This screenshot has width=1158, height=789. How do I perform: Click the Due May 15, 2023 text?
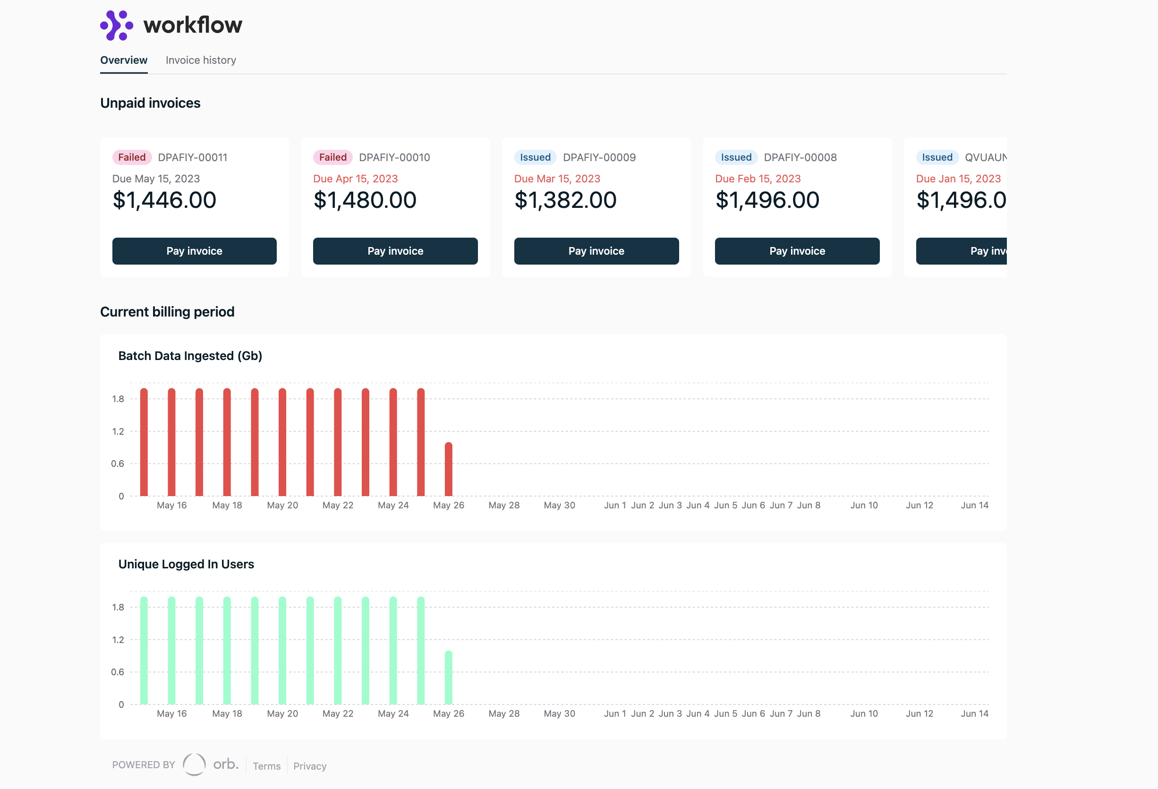(156, 179)
